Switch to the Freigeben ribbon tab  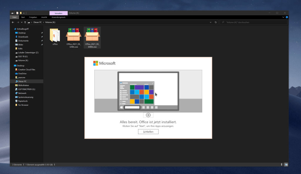point(33,17)
